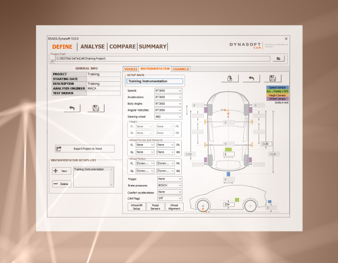Open the Body Angles dropdown

(x=168, y=103)
